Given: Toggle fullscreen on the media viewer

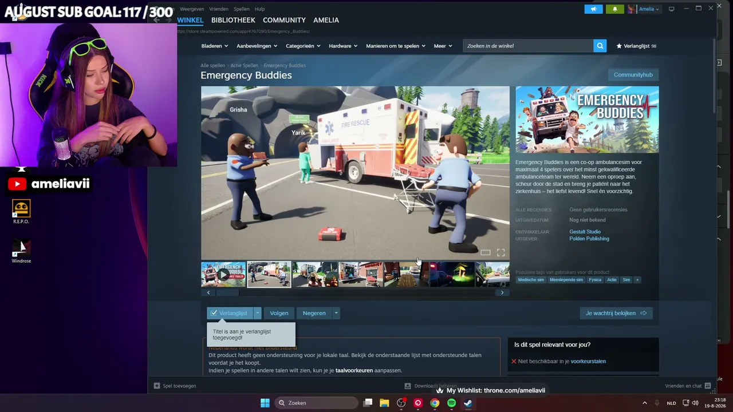Looking at the screenshot, I should (501, 252).
